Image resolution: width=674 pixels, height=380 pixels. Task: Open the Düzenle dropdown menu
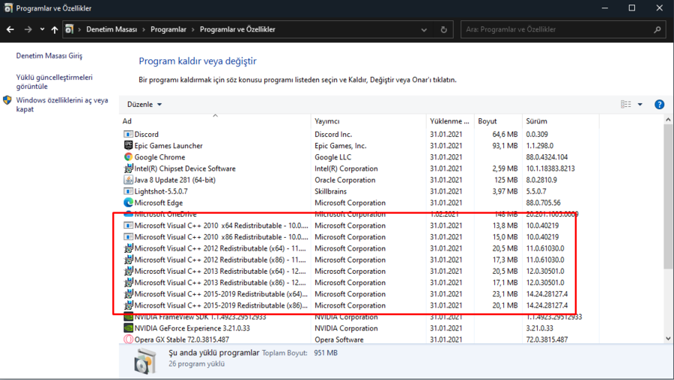coord(144,105)
